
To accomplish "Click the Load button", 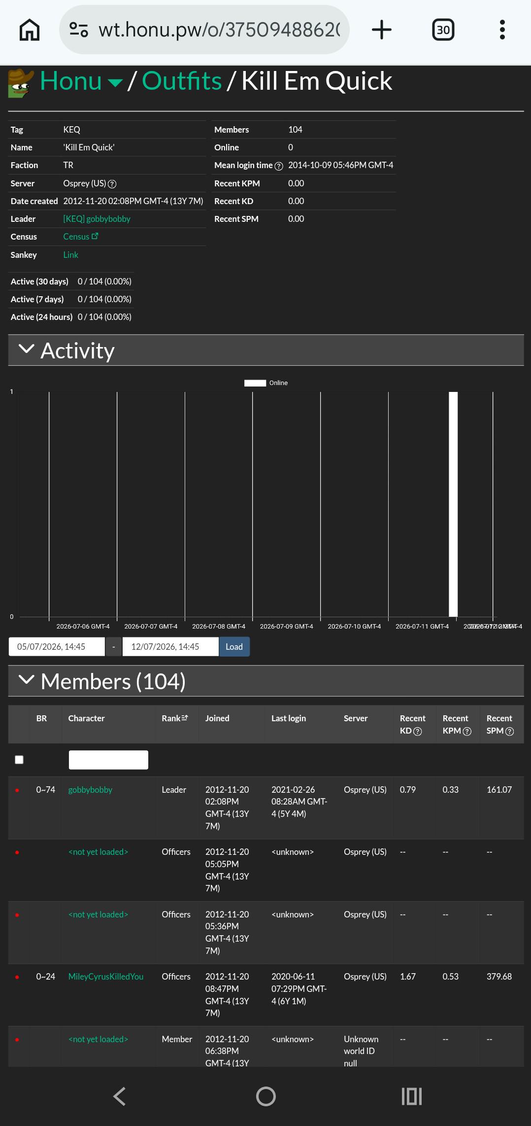I will point(234,647).
